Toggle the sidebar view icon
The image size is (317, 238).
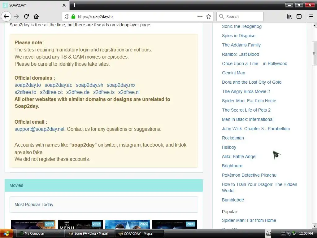pyautogui.click(x=299, y=16)
